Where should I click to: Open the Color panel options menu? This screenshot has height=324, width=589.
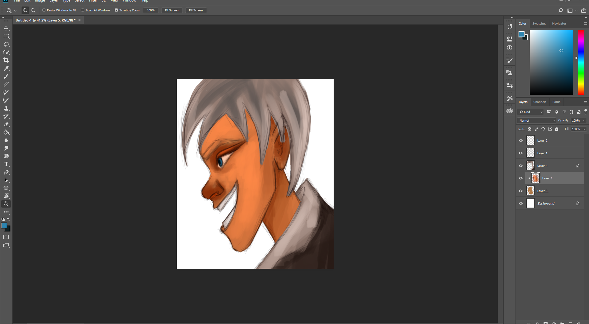(585, 24)
